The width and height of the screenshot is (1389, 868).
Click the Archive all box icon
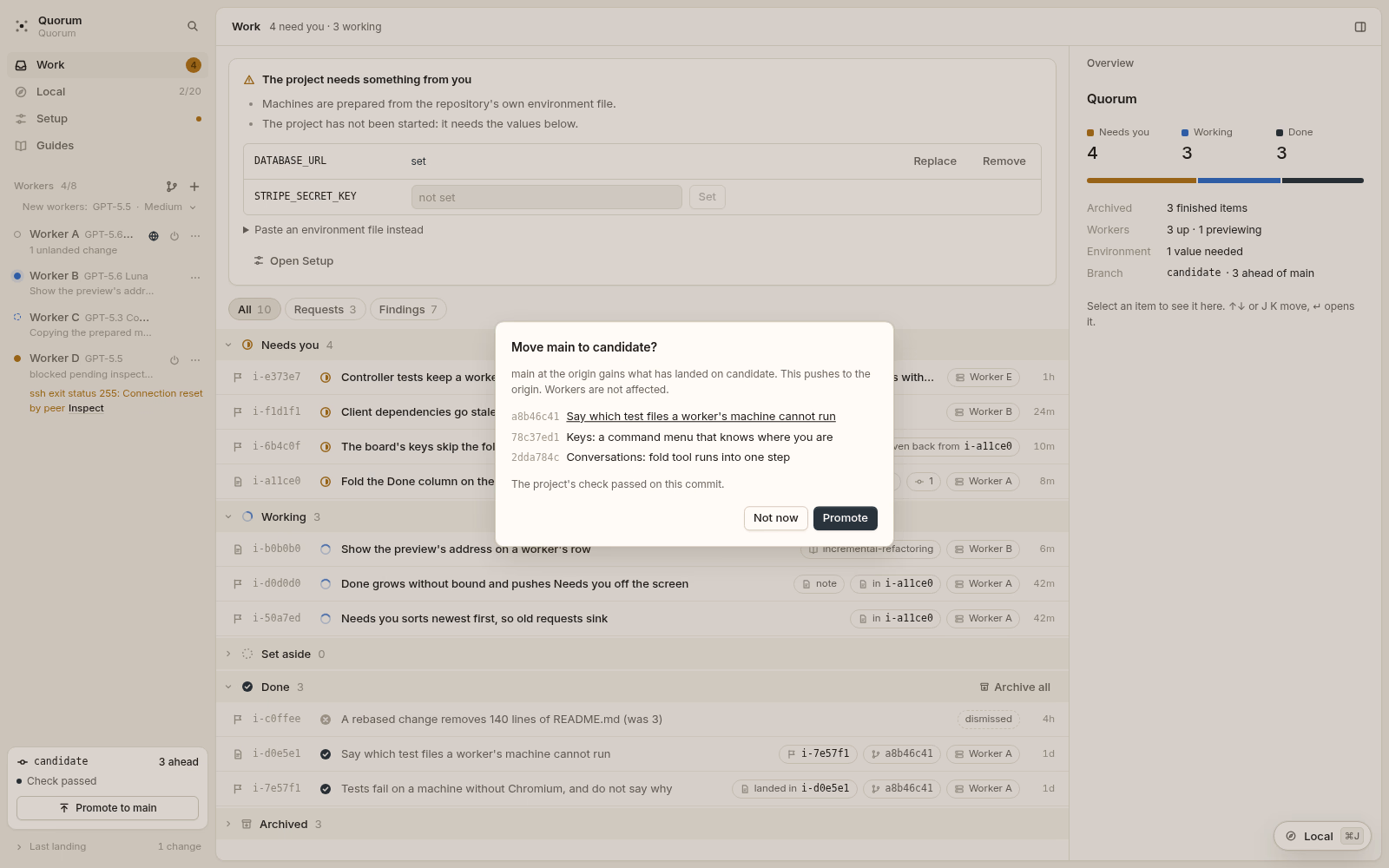tap(984, 687)
